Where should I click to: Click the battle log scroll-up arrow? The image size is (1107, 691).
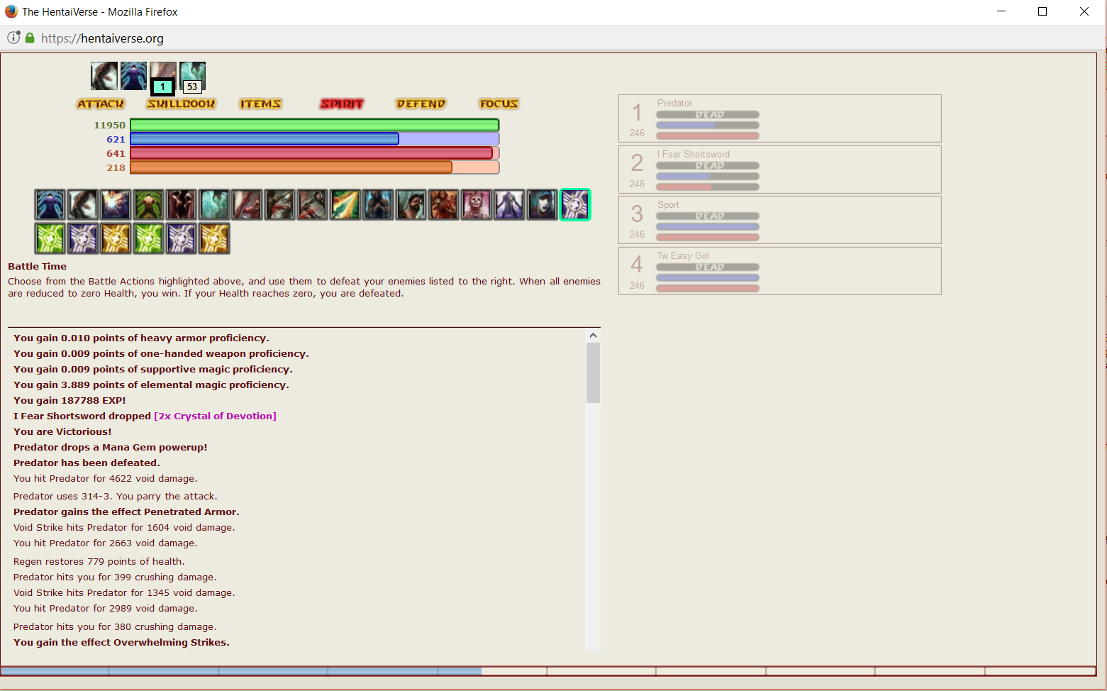(x=593, y=335)
